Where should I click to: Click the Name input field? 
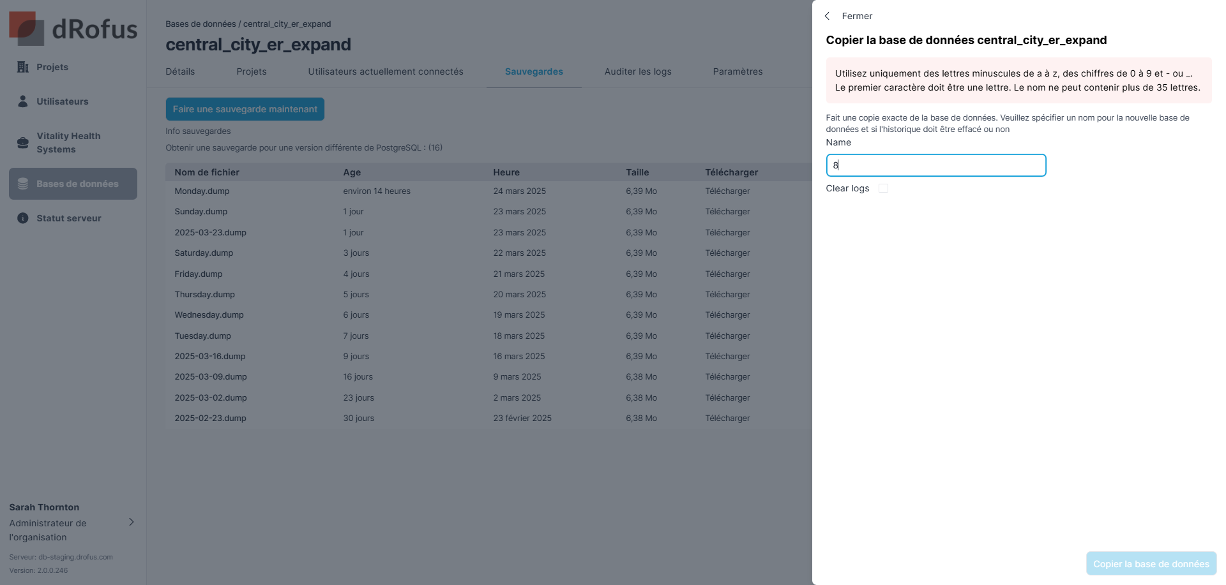click(x=935, y=165)
